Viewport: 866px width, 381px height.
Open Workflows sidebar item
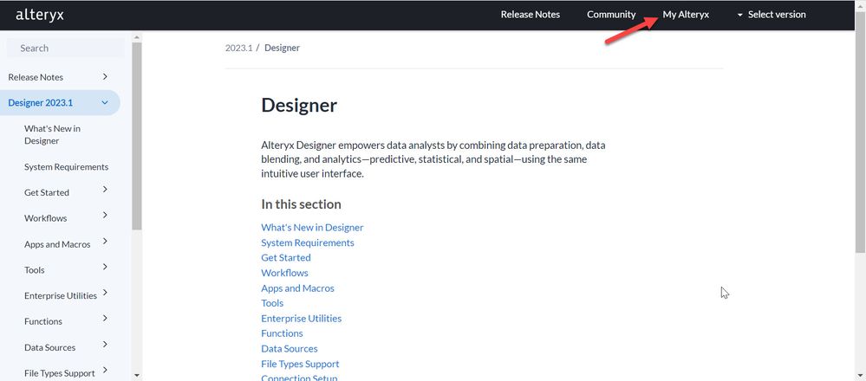[x=45, y=218]
